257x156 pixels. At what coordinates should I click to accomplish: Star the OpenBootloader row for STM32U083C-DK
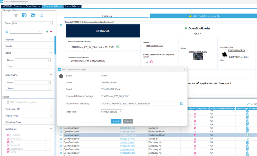coord(61,153)
